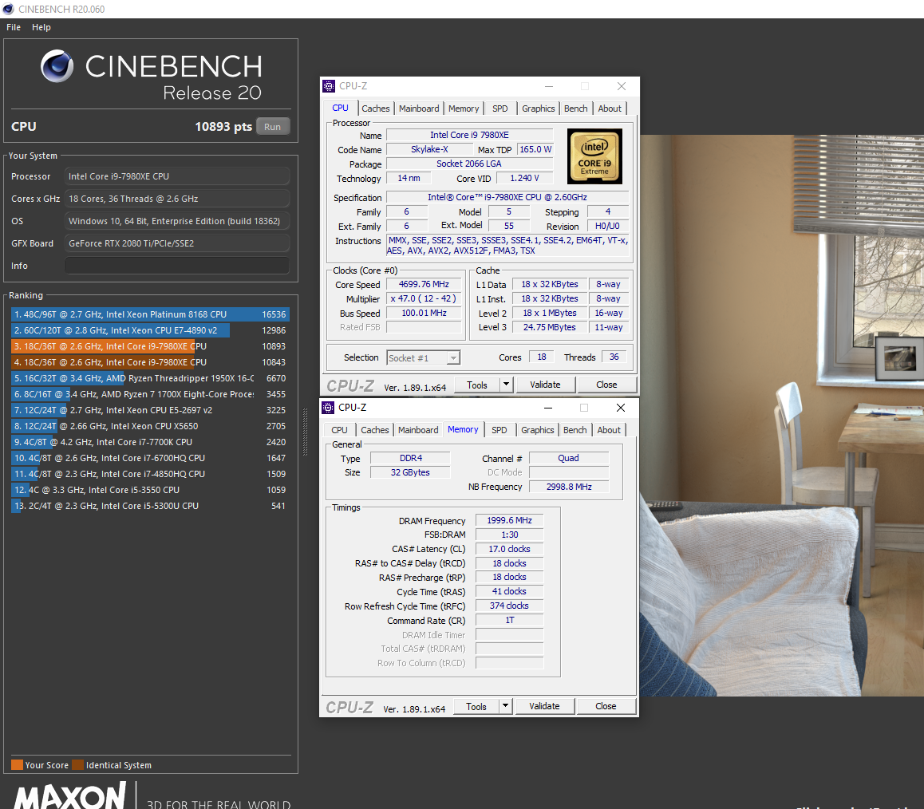Click Tools button in upper CPU-Z window
This screenshot has width=924, height=809.
pos(477,385)
